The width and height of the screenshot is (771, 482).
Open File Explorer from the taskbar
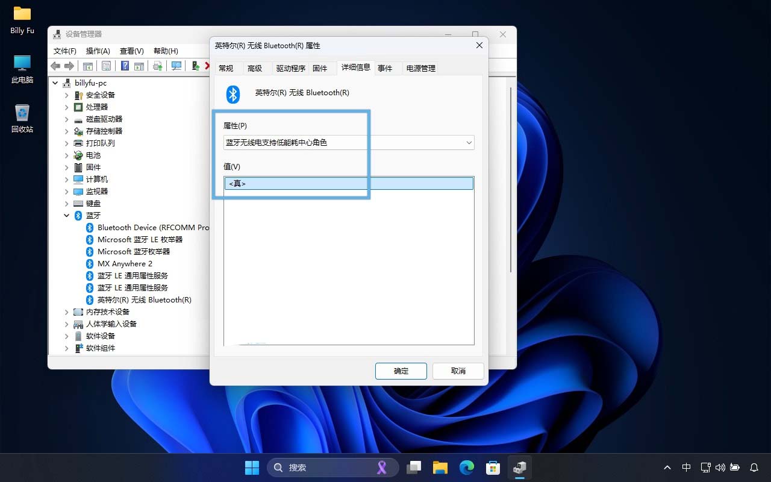[440, 468]
